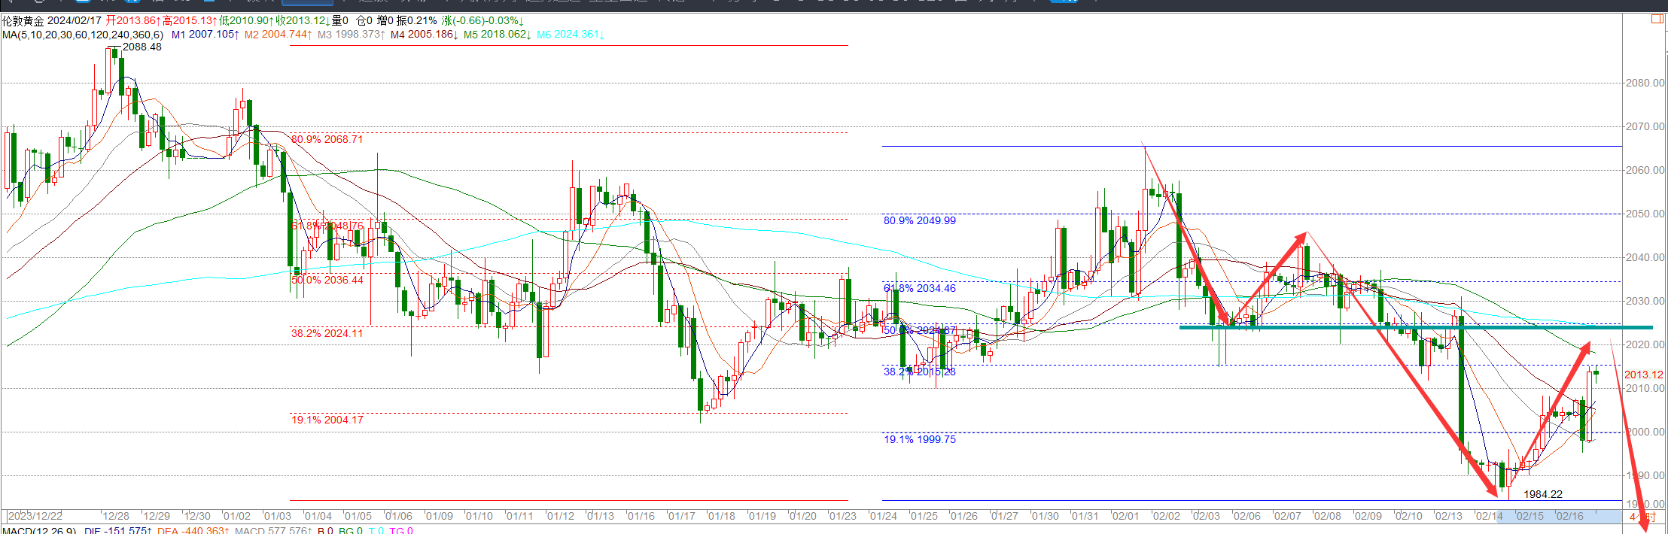Open the MA(5,10,20,30,60,120,240,360,6) indicator label

83,35
